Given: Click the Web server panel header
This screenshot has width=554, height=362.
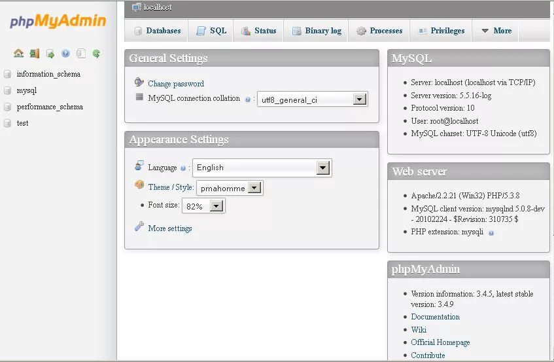Looking at the screenshot, I should coord(468,172).
